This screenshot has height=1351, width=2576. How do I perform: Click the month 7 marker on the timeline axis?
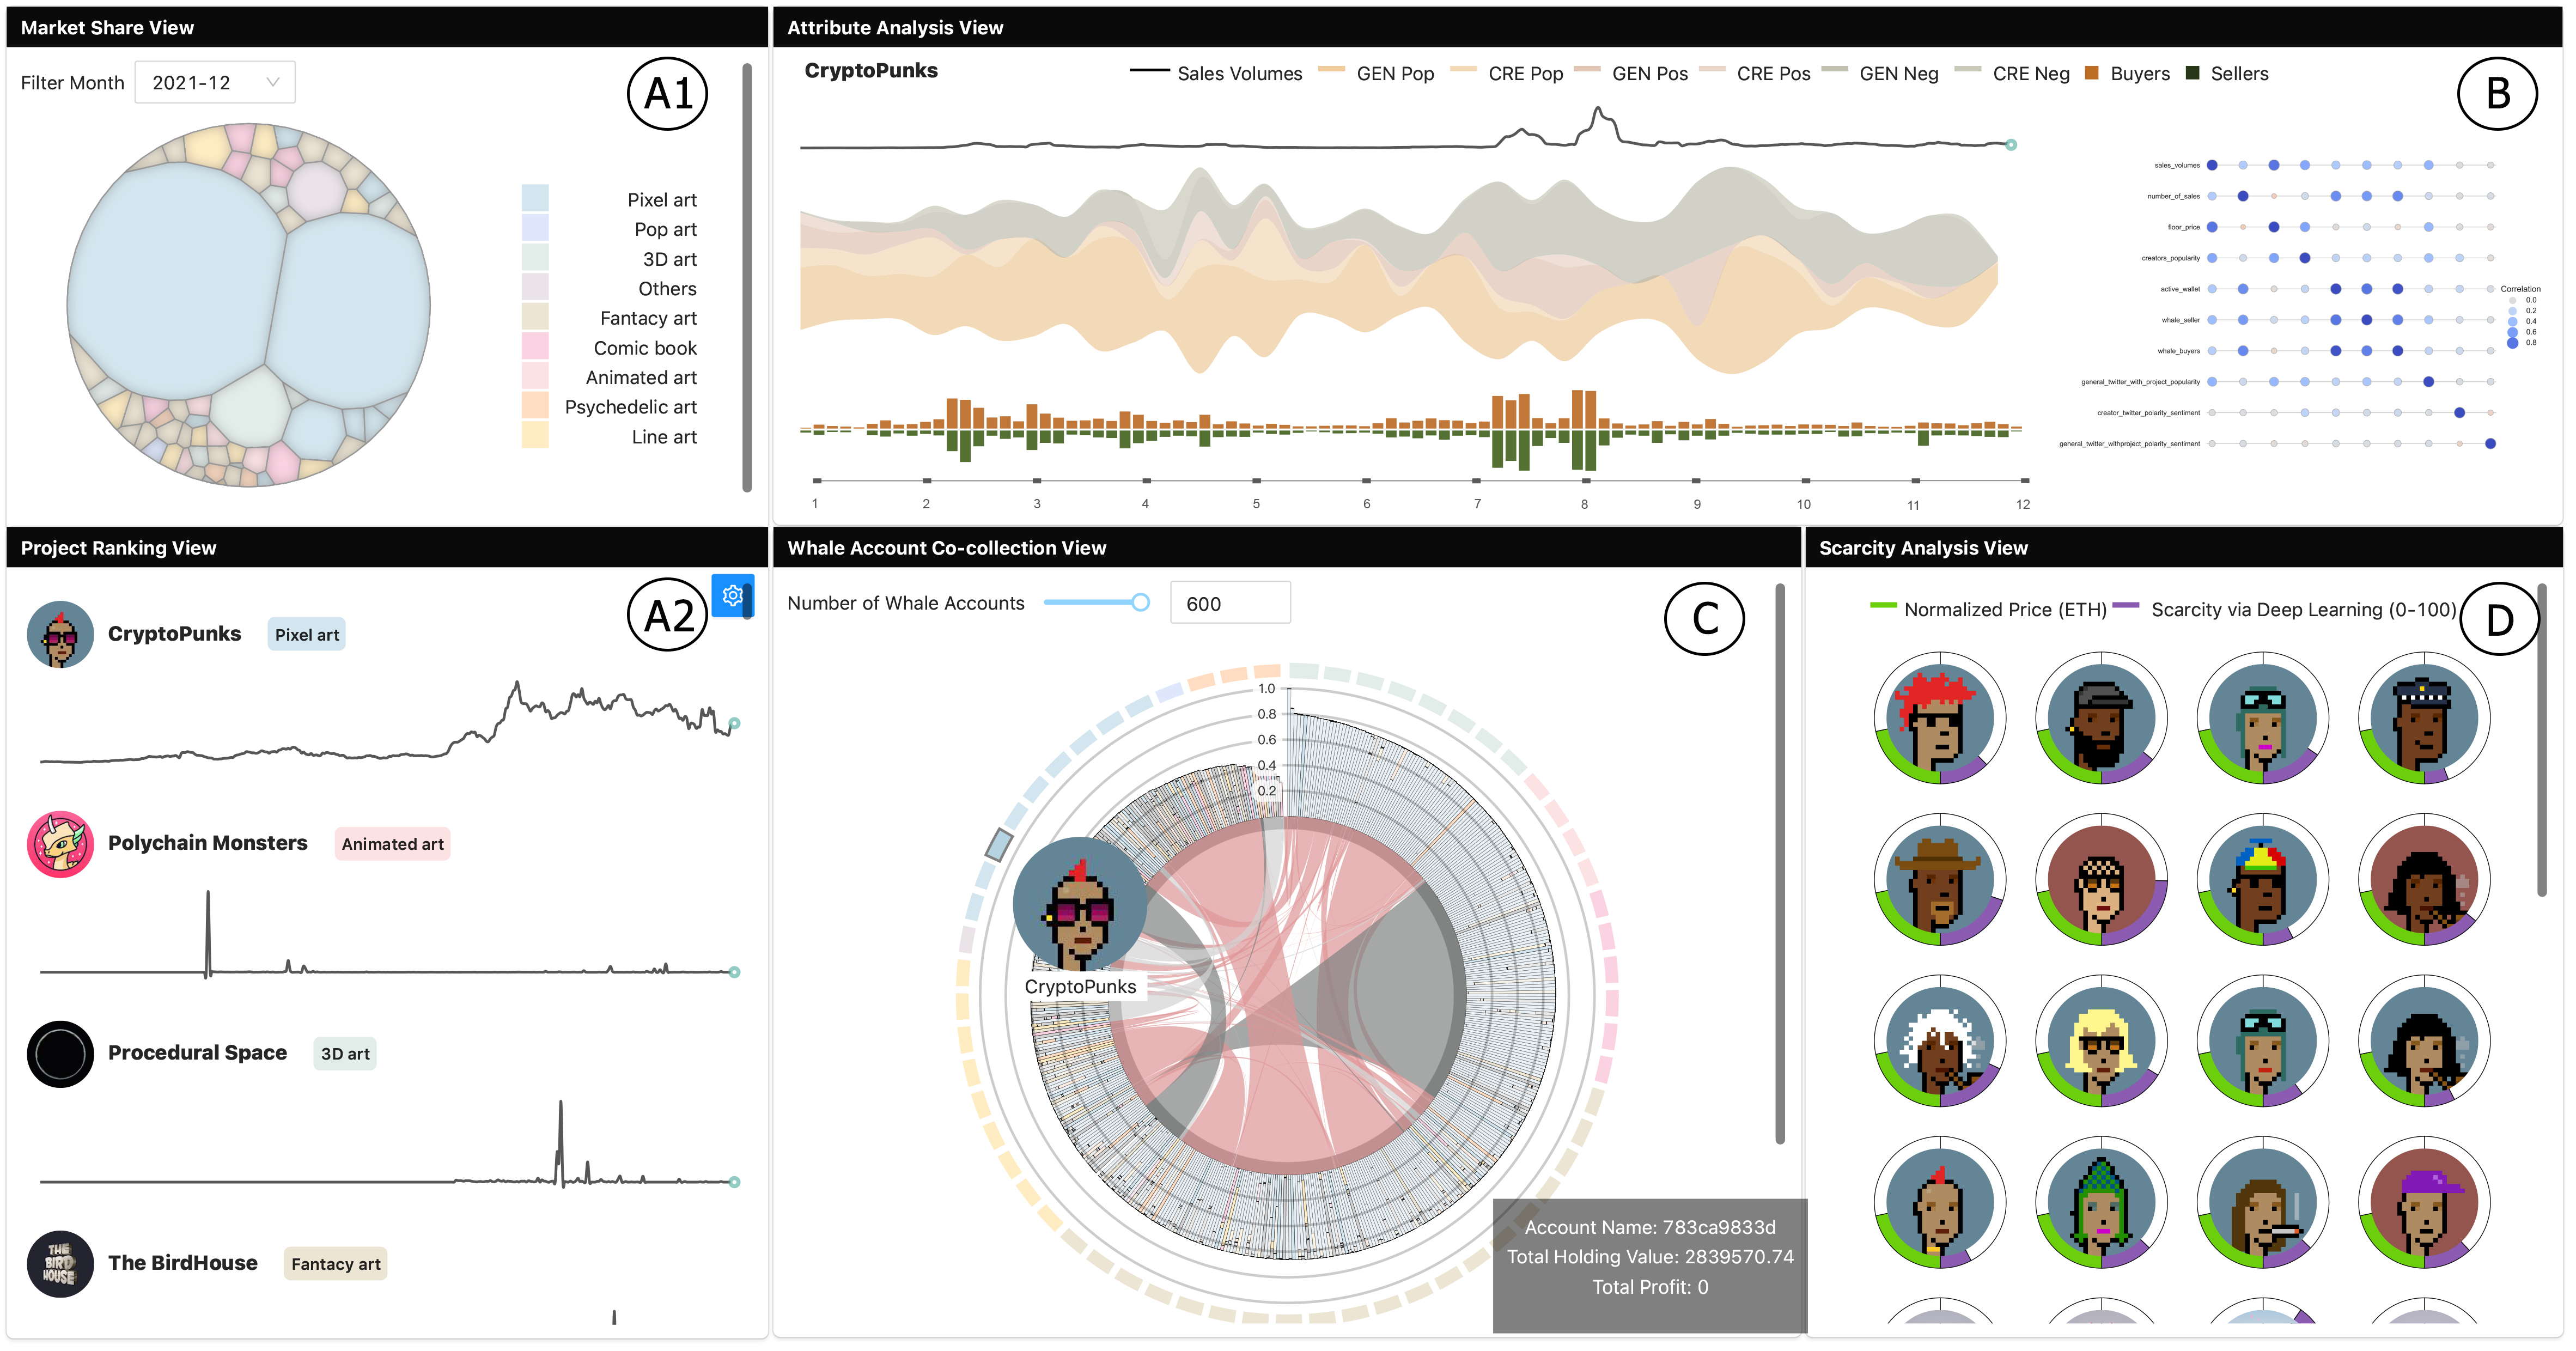pos(1477,481)
